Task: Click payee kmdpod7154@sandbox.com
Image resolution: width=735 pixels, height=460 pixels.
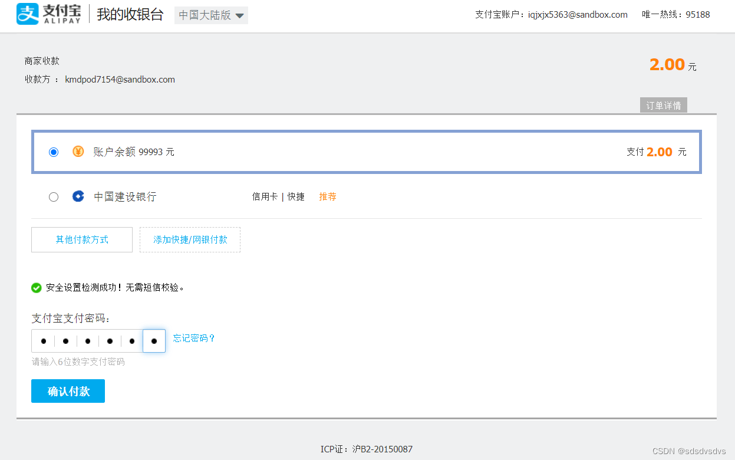Action: click(120, 80)
